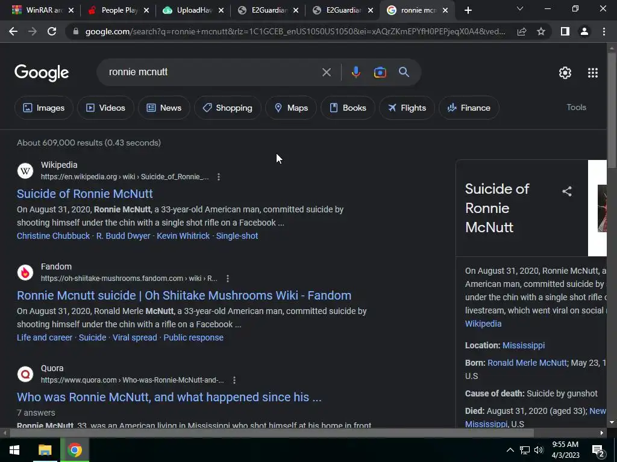Viewport: 617px width, 462px height.
Task: Open the Wikipedia source link in knowledge panel
Action: click(x=483, y=324)
